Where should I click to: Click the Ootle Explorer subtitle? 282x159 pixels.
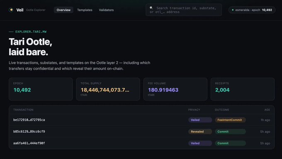click(36, 10)
